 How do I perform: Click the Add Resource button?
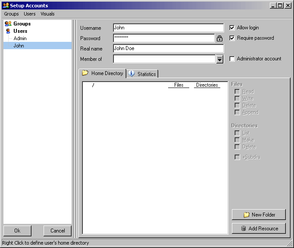[259, 228]
